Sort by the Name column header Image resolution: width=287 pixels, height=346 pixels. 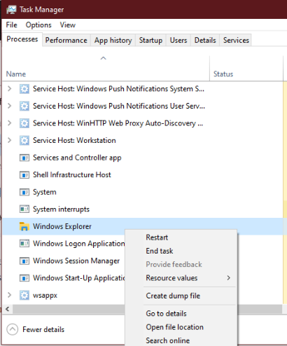[16, 74]
